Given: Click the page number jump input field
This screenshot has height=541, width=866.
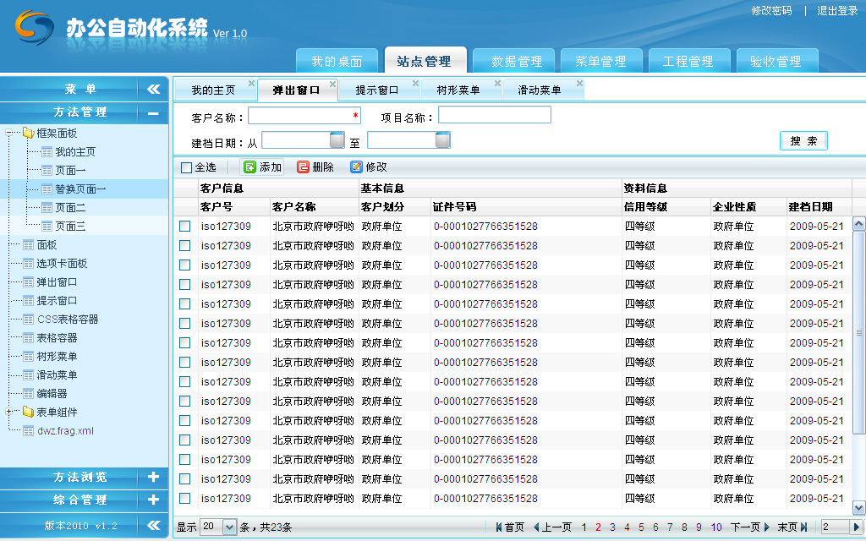Looking at the screenshot, I should click(x=836, y=527).
